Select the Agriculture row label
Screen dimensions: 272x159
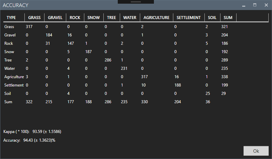point(14,77)
